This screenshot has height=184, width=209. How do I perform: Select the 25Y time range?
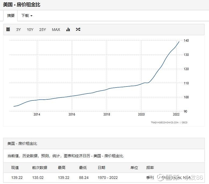point(43,30)
